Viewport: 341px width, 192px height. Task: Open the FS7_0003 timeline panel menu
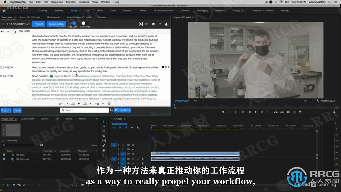[125, 119]
